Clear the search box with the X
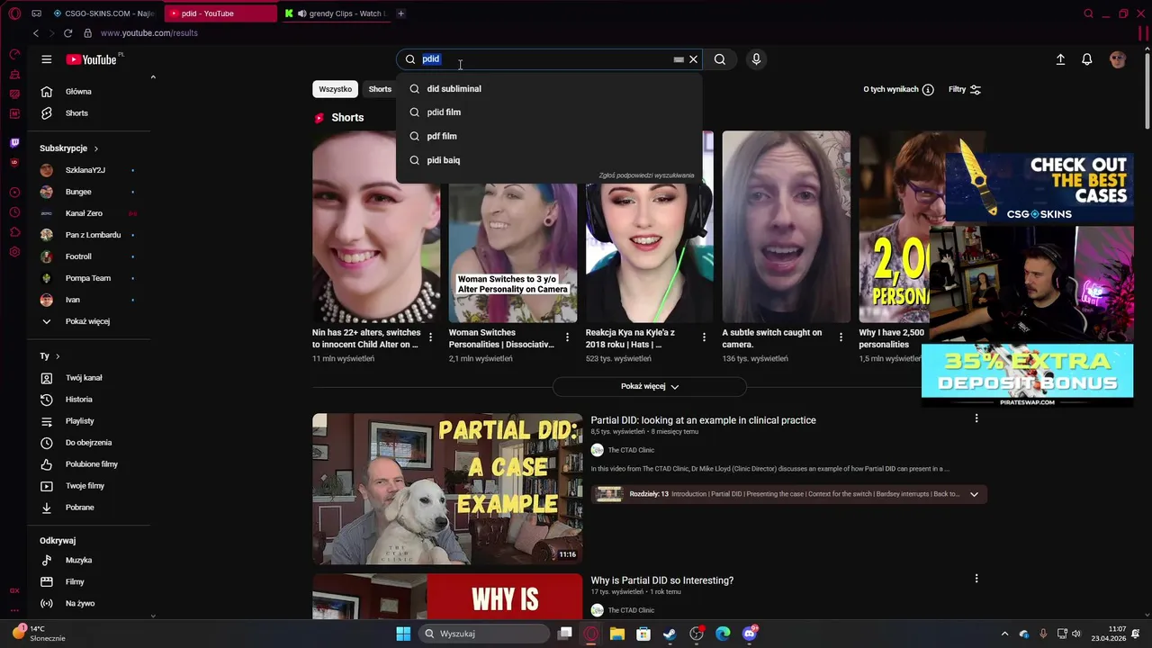This screenshot has height=648, width=1152. pyautogui.click(x=693, y=59)
